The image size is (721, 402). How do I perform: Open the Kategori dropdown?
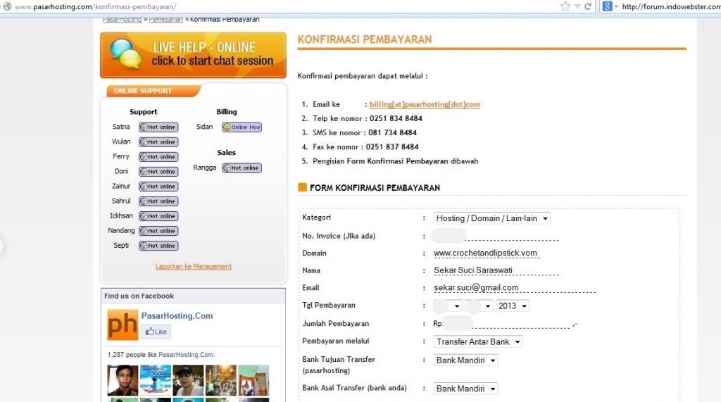[x=491, y=218]
